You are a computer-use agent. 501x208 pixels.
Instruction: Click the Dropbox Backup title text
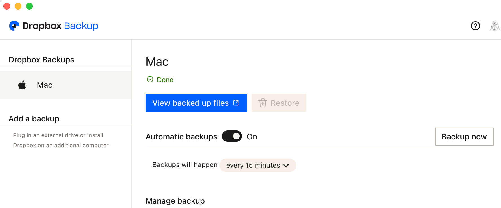tap(60, 26)
